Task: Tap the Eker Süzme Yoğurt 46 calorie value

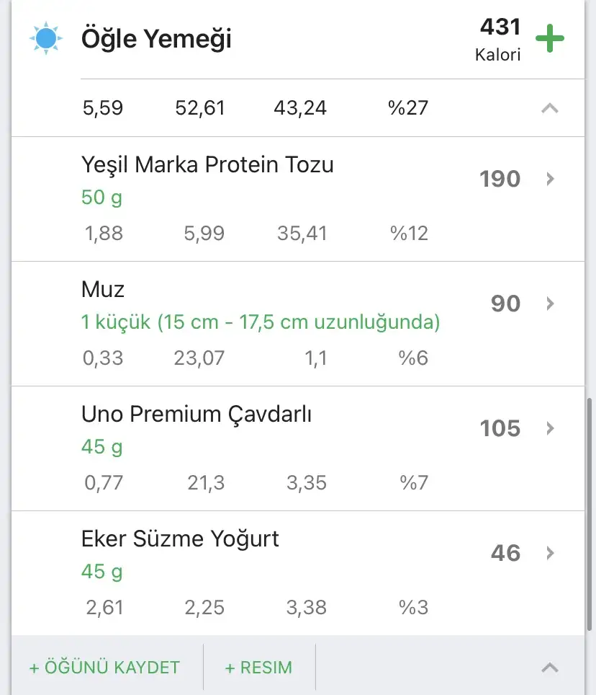Action: point(505,553)
